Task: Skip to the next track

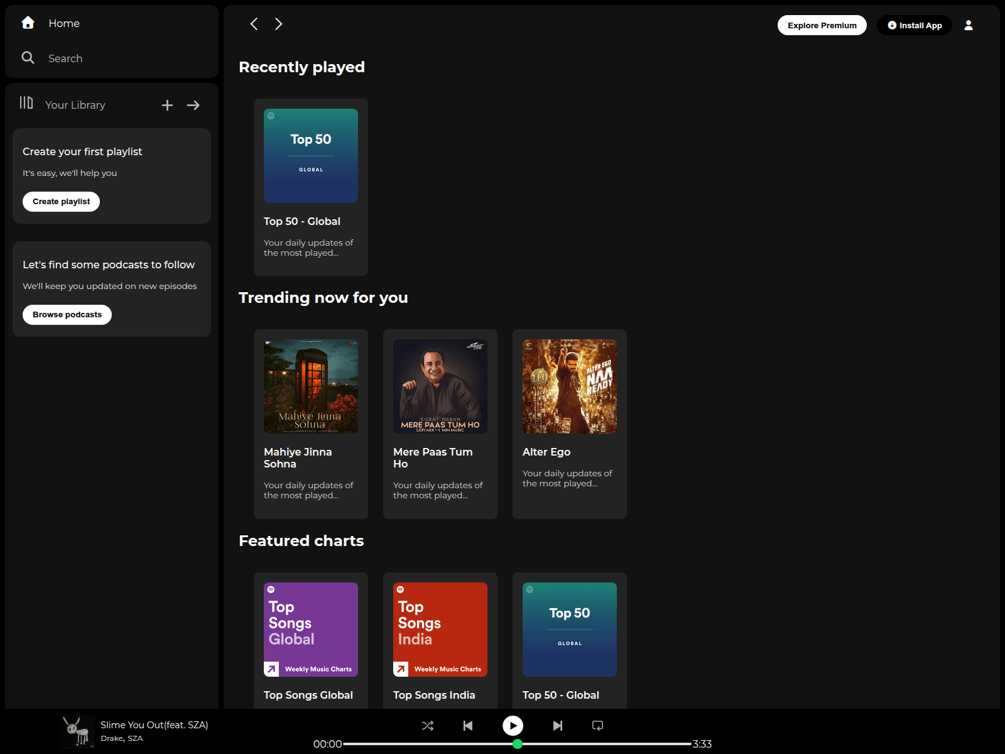Action: [557, 726]
